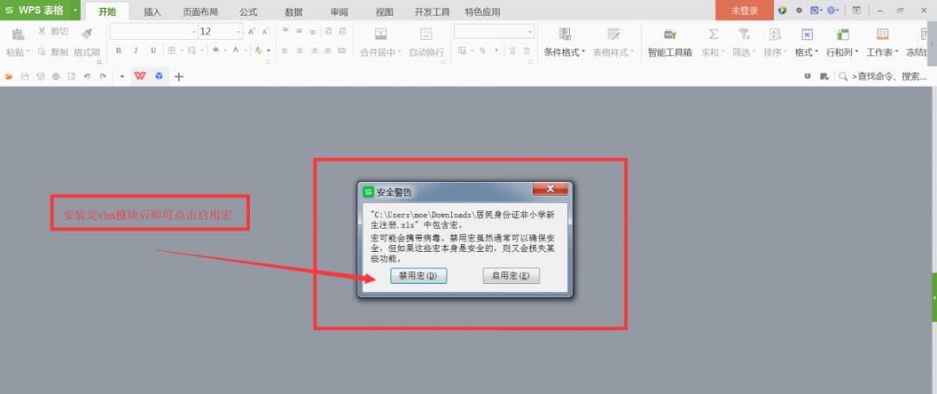This screenshot has width=937, height=394.
Task: Click the save icon in quick toolbar
Action: (x=24, y=76)
